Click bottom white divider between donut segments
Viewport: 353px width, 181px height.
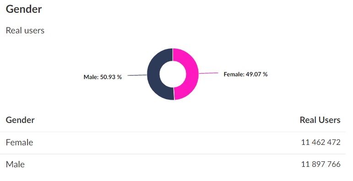tap(174, 94)
